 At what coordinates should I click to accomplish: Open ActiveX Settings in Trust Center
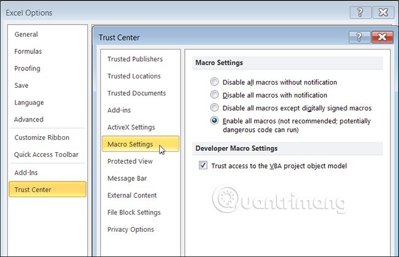tap(131, 127)
